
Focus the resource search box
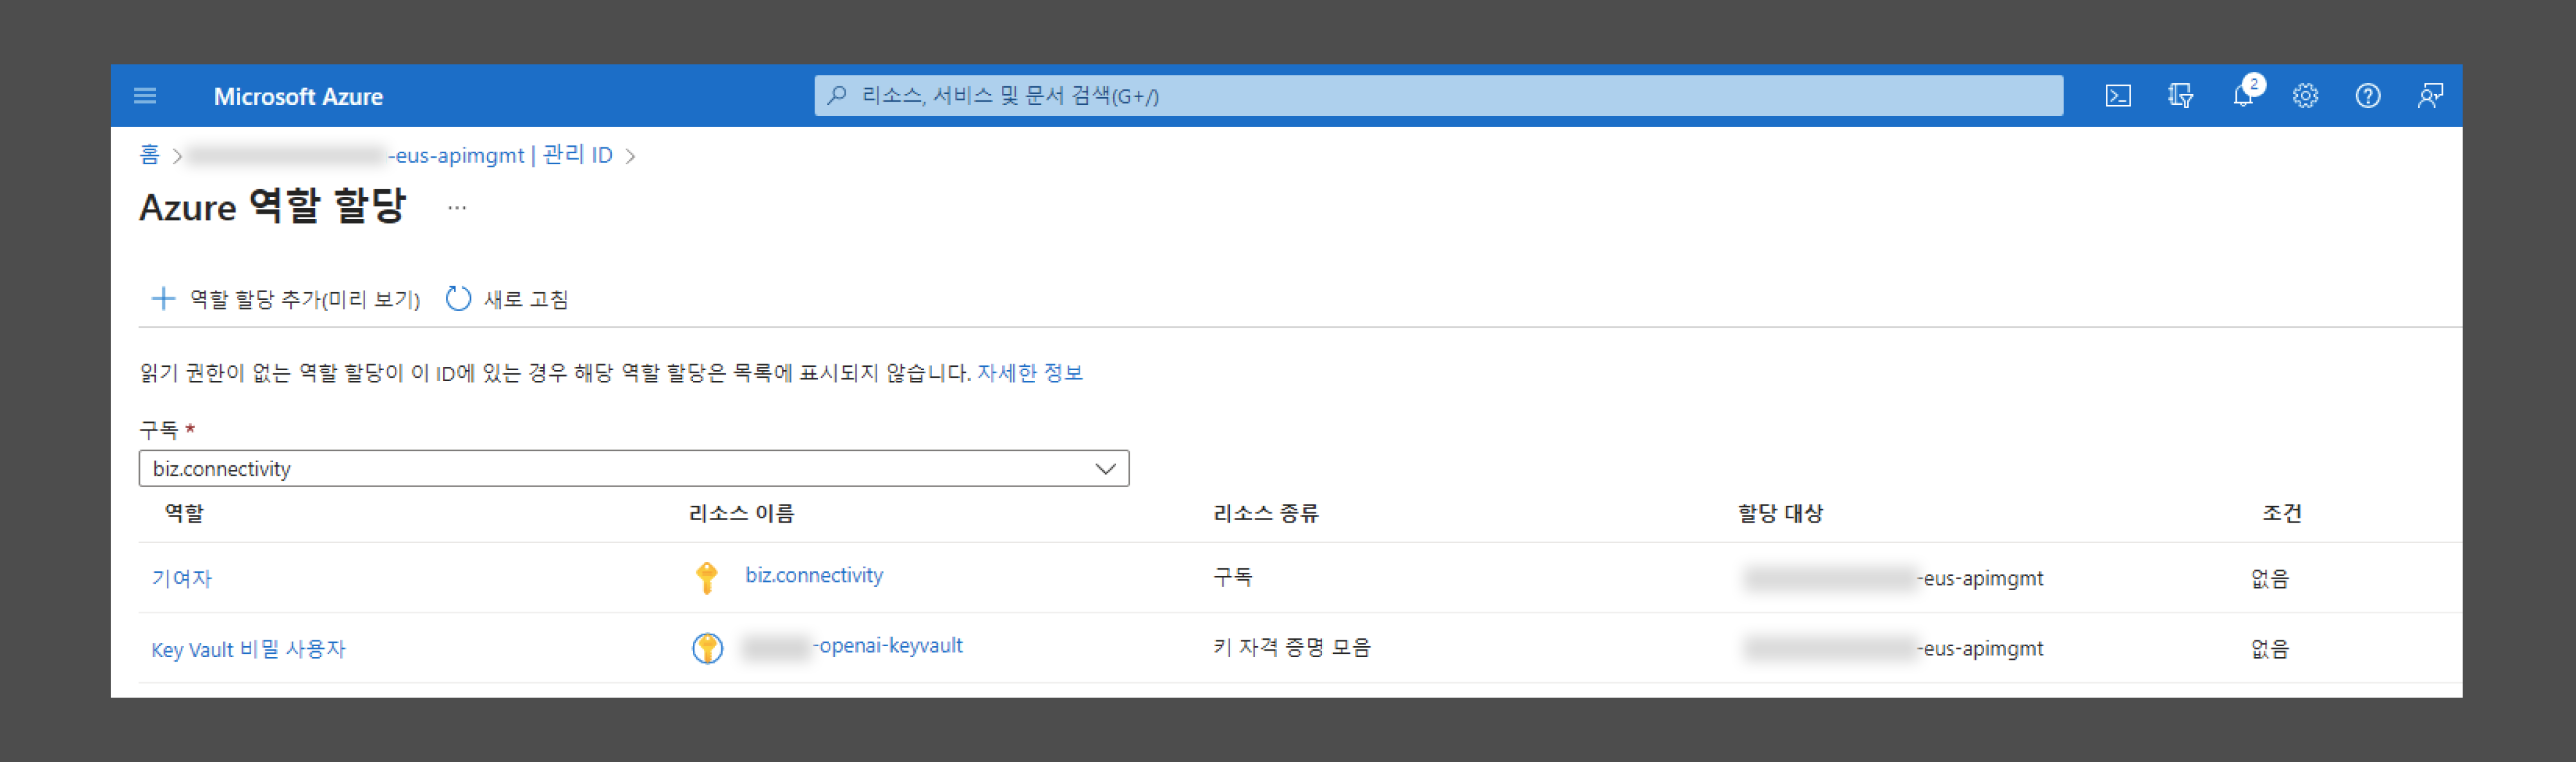pyautogui.click(x=1438, y=95)
